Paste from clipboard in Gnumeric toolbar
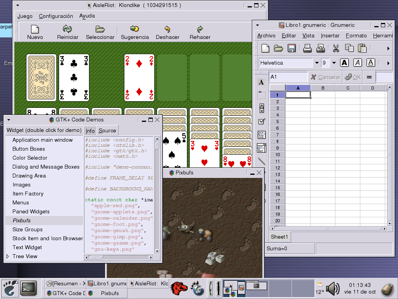398x299 pixels. [362, 48]
